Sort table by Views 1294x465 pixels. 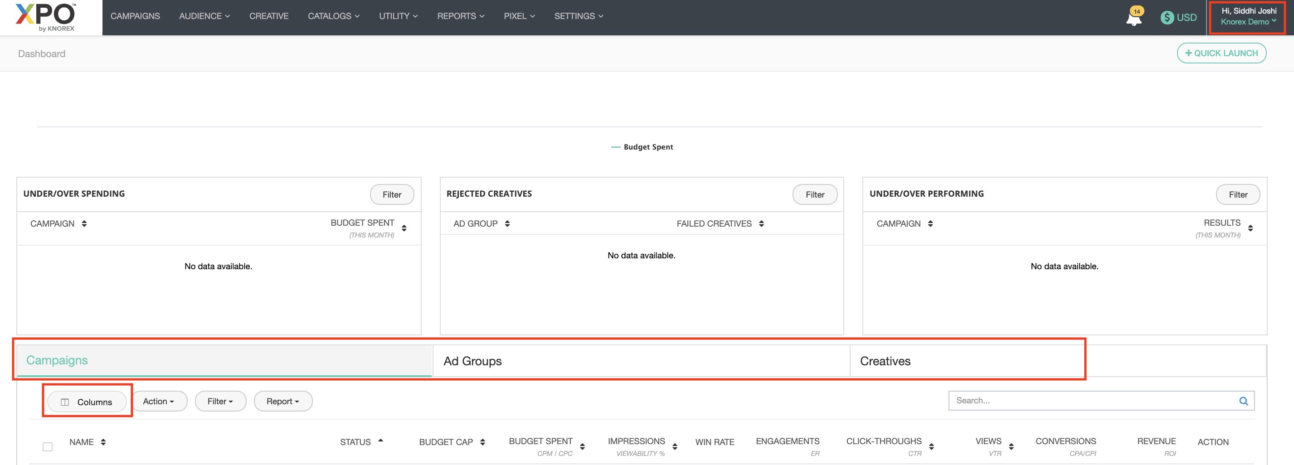pyautogui.click(x=1011, y=446)
